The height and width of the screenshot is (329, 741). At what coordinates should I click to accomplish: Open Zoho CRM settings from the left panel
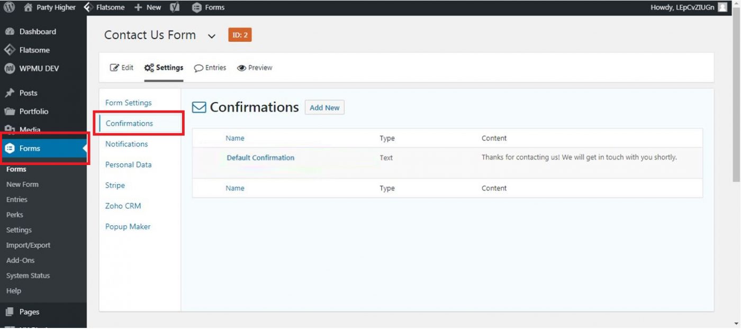pos(123,206)
